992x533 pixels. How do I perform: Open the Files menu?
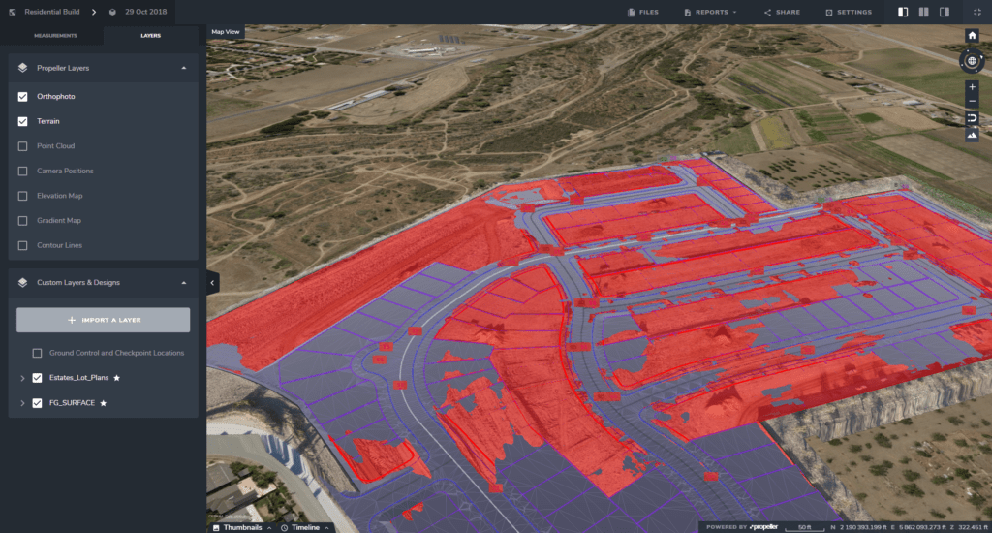[643, 13]
